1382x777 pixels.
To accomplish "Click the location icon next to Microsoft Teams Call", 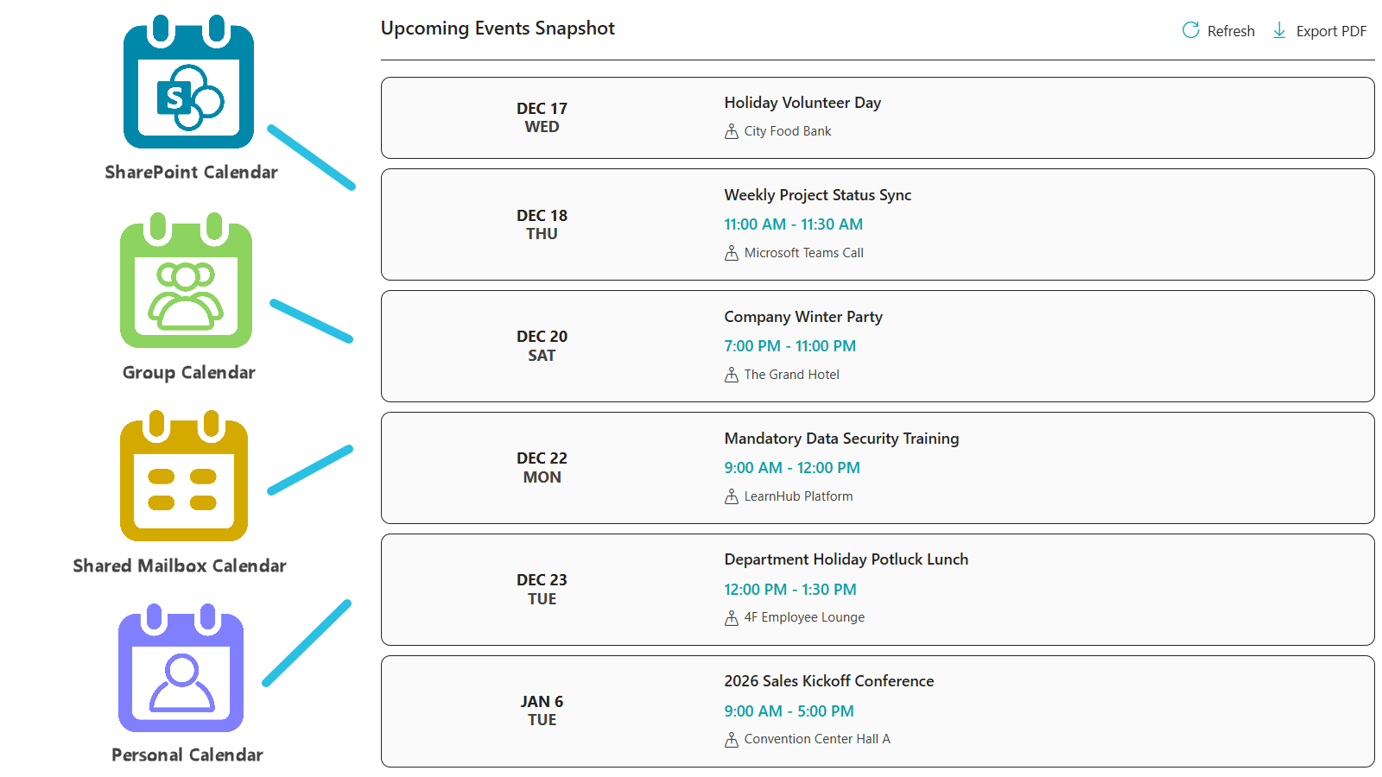I will 730,253.
